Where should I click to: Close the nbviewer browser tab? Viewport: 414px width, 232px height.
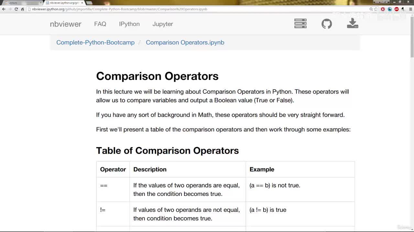(x=82, y=3)
